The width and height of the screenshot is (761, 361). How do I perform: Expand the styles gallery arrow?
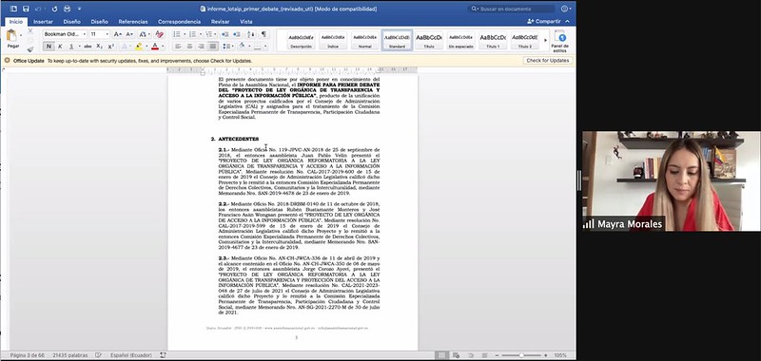(545, 40)
